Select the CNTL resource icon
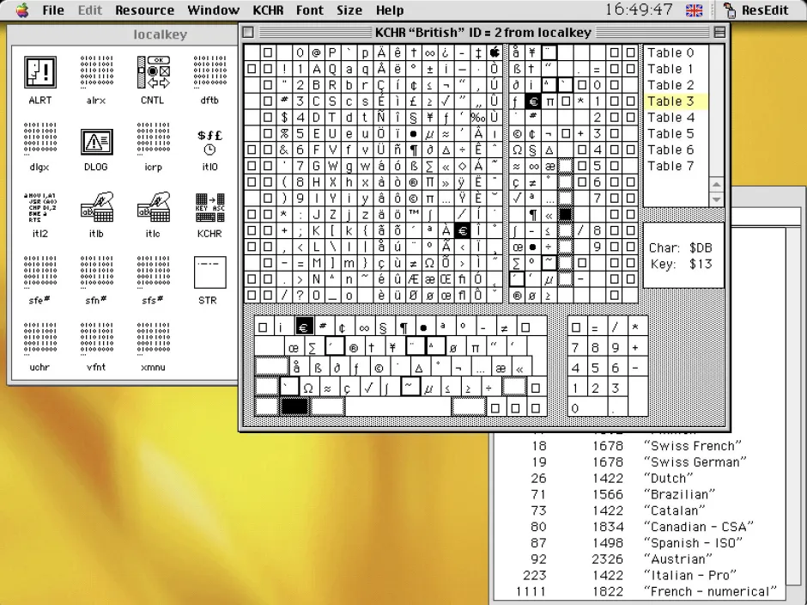 (152, 74)
